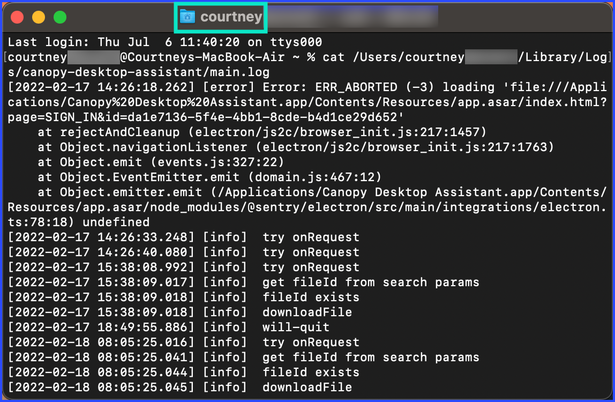
Task: Click 'page=SIGN_IN&id=da1e7136' URL line
Action: (x=206, y=117)
